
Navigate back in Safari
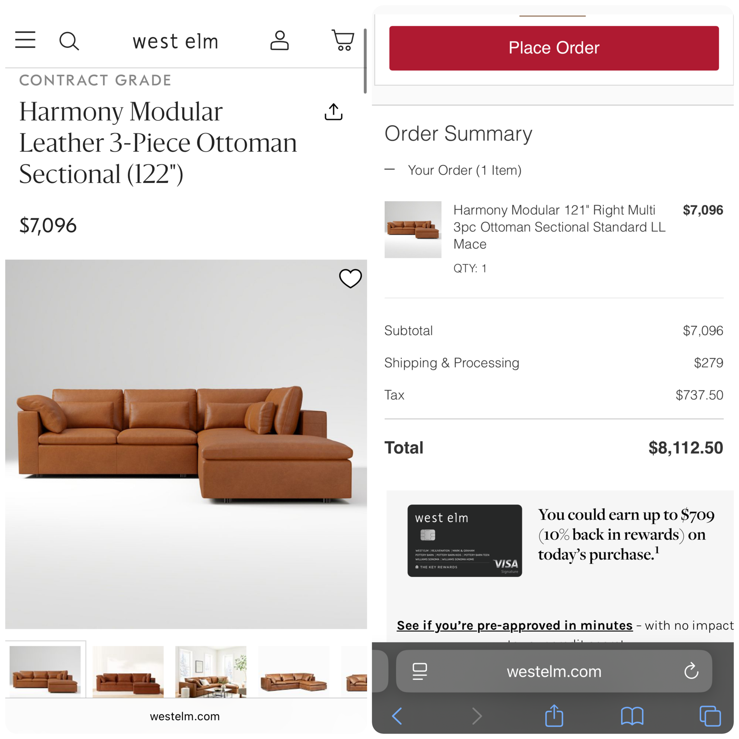397,715
